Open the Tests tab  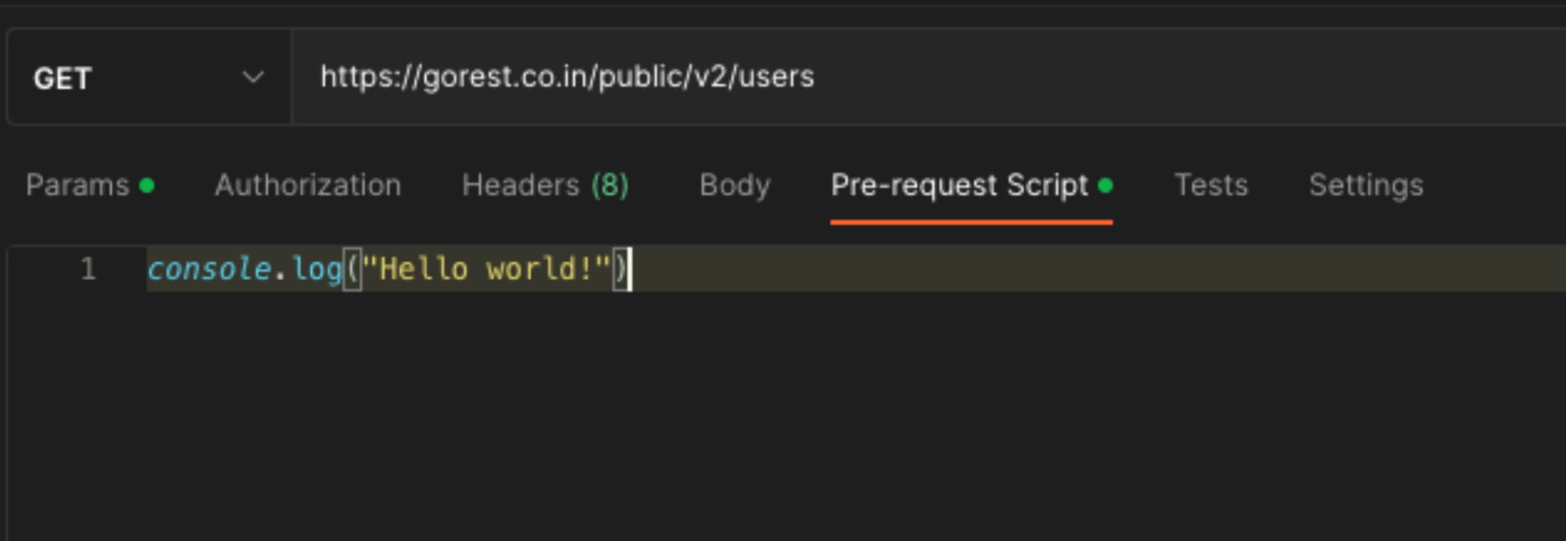click(1211, 186)
